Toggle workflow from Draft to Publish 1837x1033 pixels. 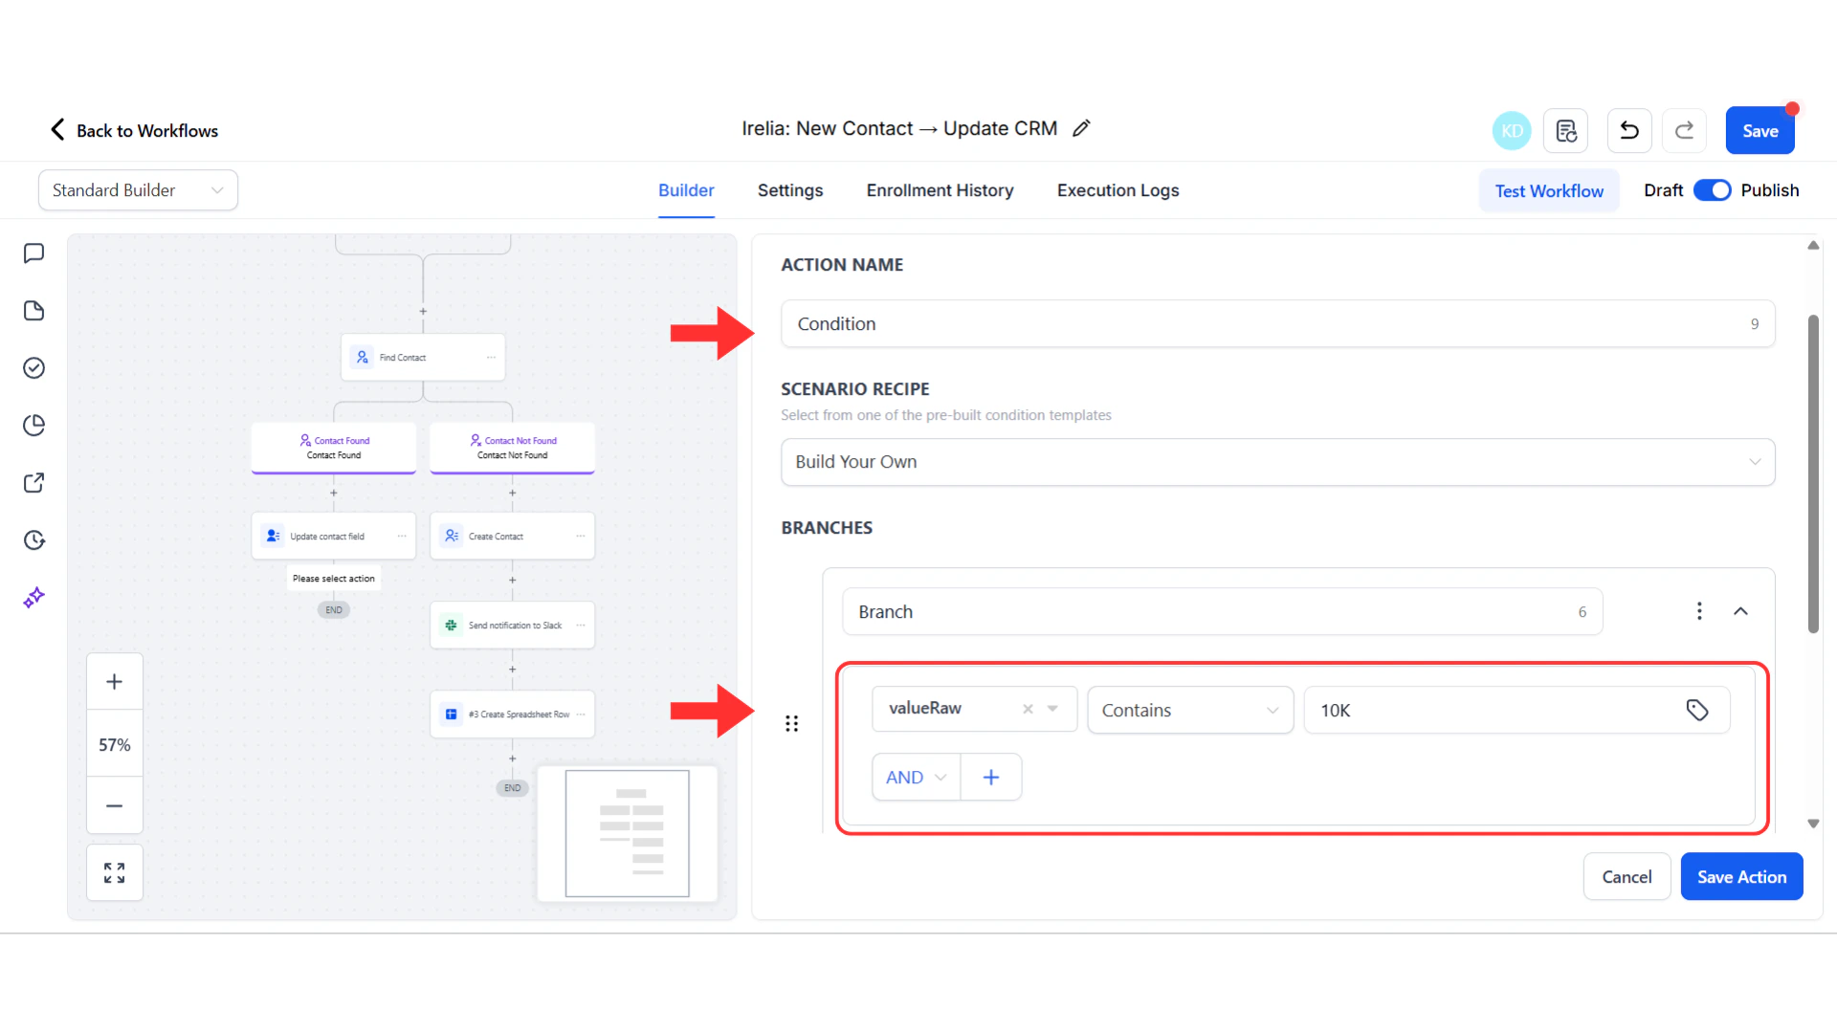(1712, 189)
